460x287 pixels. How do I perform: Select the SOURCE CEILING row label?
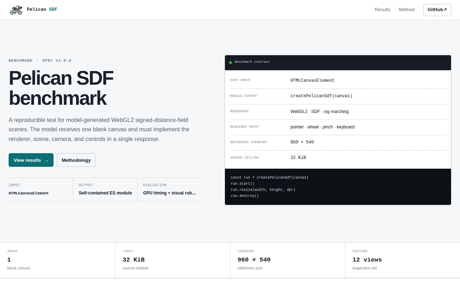(x=244, y=158)
